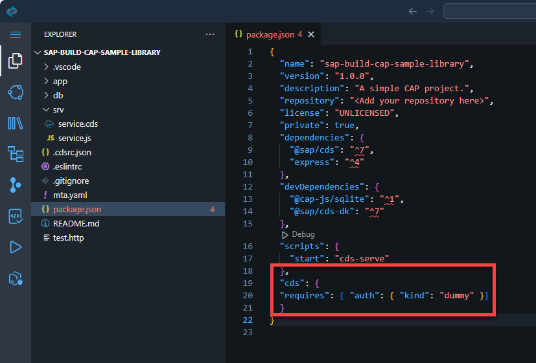Open the Run and Debug play icon
This screenshot has width=536, height=363.
point(16,247)
